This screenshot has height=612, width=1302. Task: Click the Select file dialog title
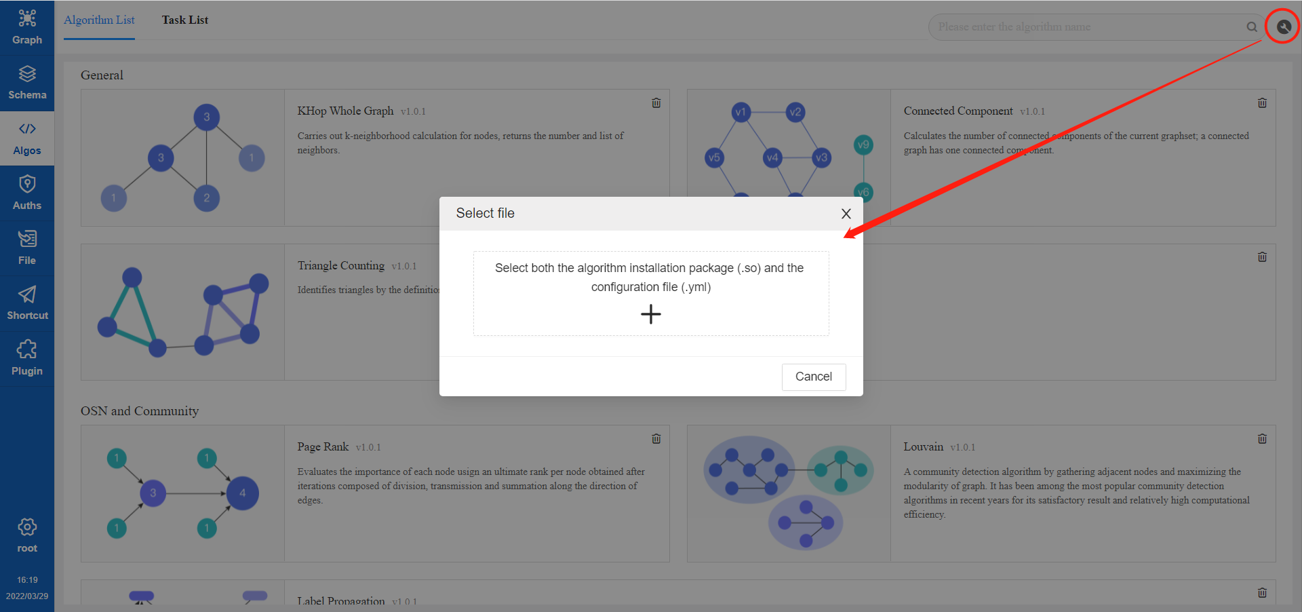pos(486,213)
